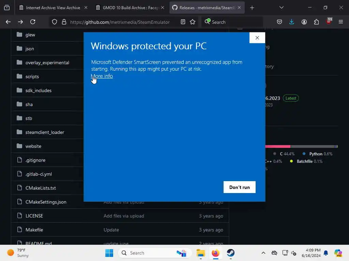Open the notifications bell icon
Viewport: 349px width, 261px height.
click(x=326, y=253)
